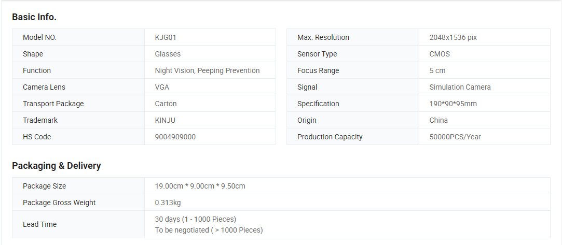Click the Glasses shape value
This screenshot has width=562, height=245.
pos(168,54)
